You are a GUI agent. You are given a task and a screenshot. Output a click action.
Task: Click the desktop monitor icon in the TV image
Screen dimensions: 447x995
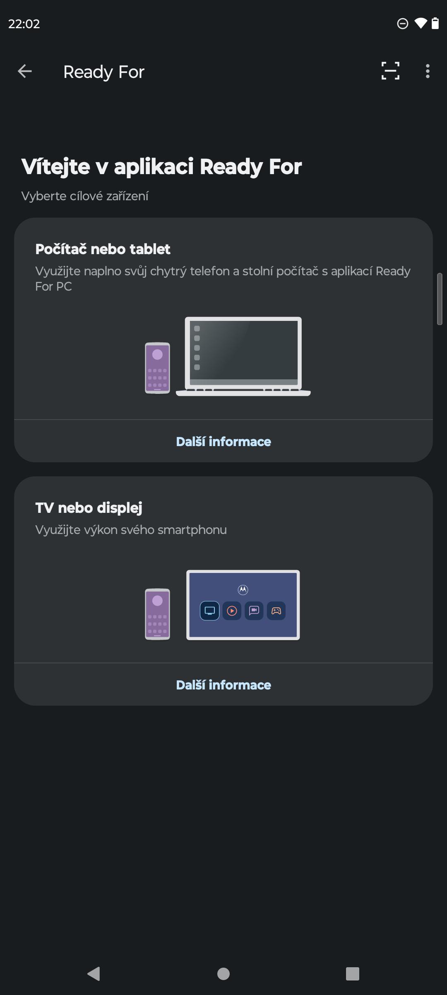click(x=210, y=611)
